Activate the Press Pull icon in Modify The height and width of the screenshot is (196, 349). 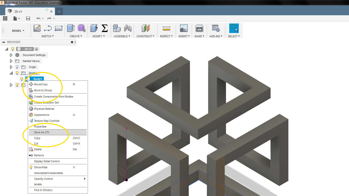[x=94, y=28]
